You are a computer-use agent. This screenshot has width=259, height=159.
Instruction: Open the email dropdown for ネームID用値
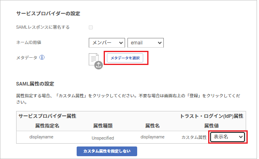click(146, 43)
